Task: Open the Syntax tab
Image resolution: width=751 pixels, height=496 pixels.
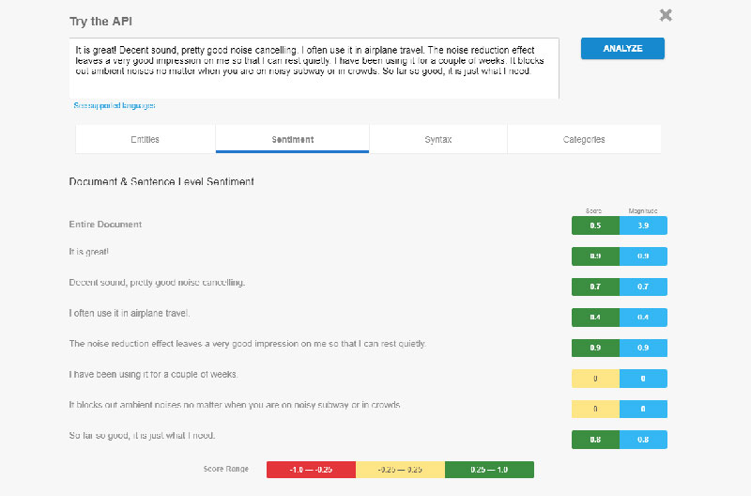Action: click(437, 140)
